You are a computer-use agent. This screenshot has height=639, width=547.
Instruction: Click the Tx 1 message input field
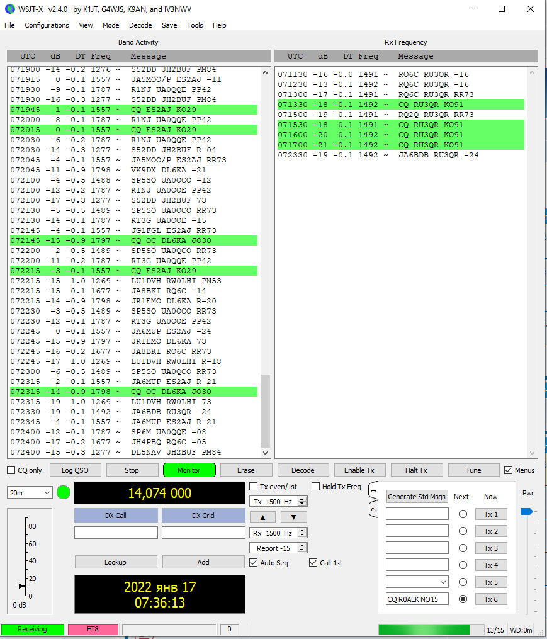pyautogui.click(x=417, y=514)
